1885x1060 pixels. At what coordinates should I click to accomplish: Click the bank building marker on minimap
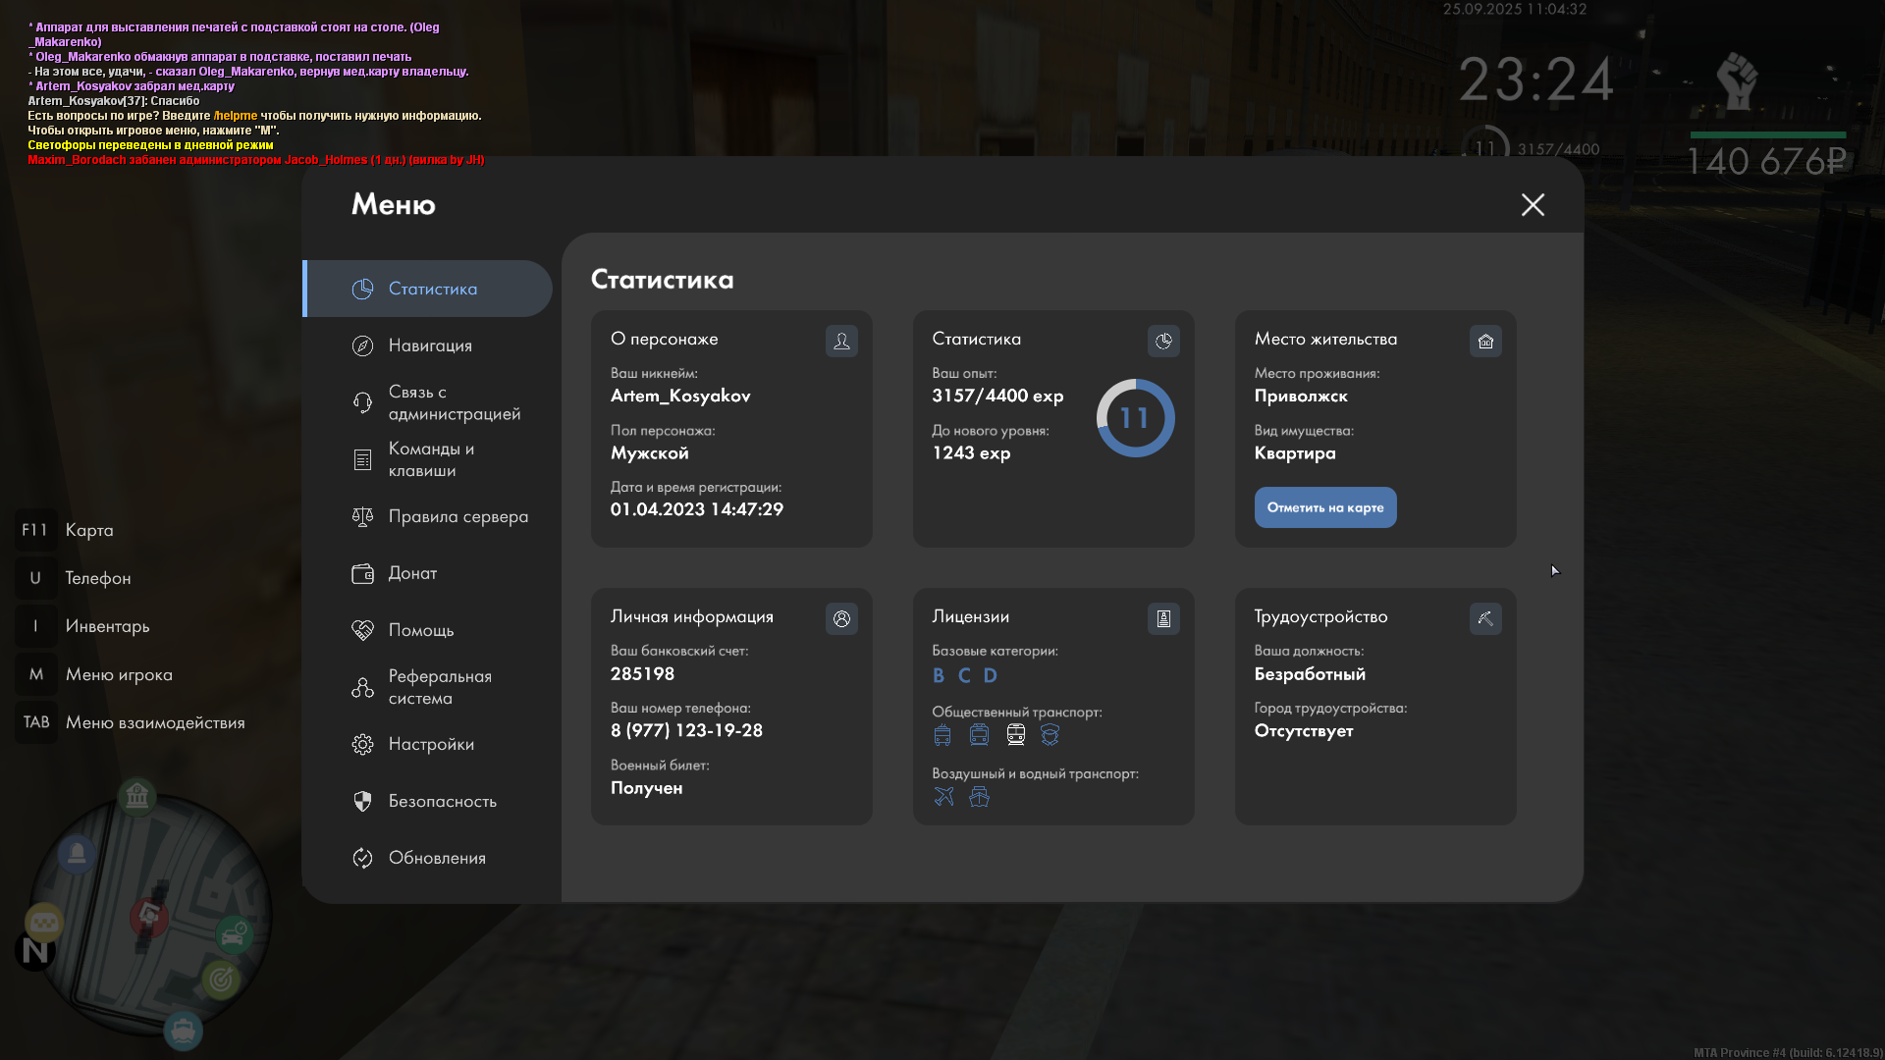tap(137, 796)
